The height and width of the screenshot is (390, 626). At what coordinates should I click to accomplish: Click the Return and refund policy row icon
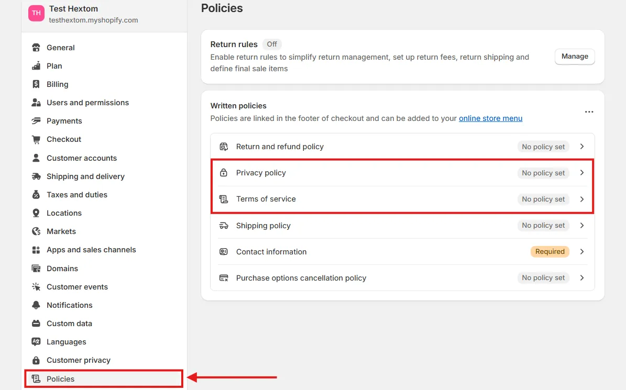point(224,147)
